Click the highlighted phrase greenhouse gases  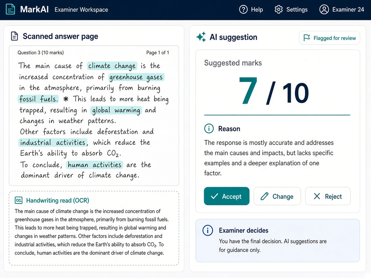click(136, 77)
